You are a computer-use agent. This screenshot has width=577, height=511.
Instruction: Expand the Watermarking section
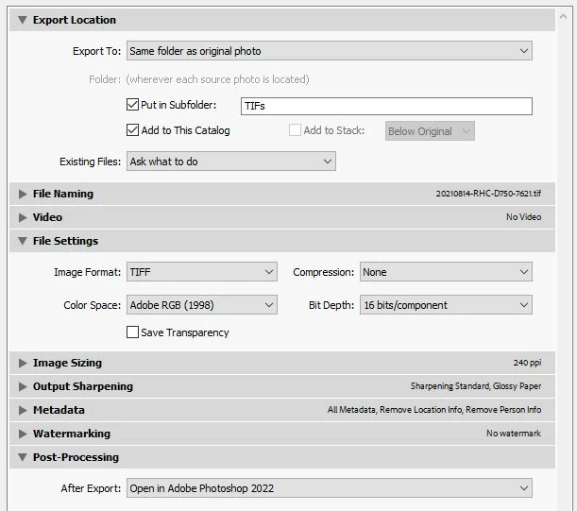tap(23, 434)
